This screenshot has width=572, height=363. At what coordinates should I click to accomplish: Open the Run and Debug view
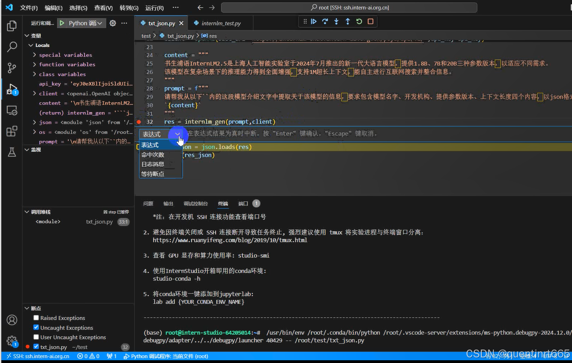coord(12,89)
